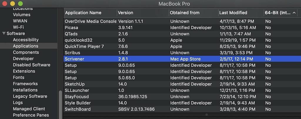
Task: Select Wi-Fi in the sidebar
Action: coord(19,27)
